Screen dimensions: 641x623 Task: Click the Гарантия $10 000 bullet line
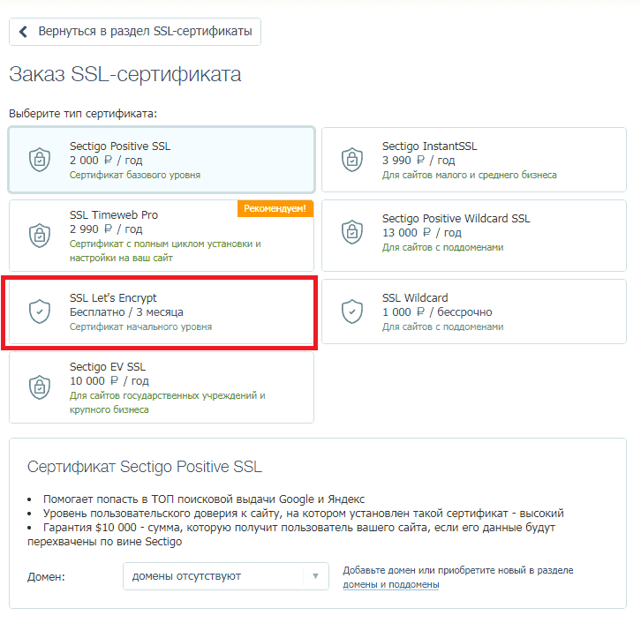click(x=291, y=535)
